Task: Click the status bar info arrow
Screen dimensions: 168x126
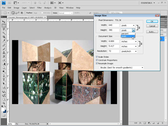Action: (x=47, y=124)
